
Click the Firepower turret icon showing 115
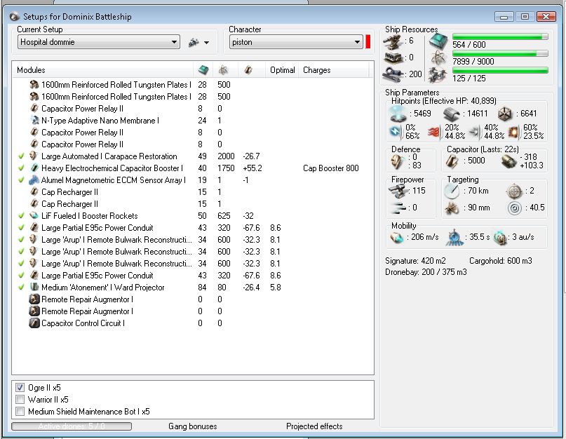click(x=398, y=191)
